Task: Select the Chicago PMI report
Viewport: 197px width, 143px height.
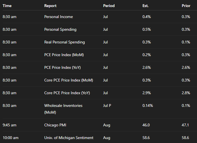Action: point(55,125)
